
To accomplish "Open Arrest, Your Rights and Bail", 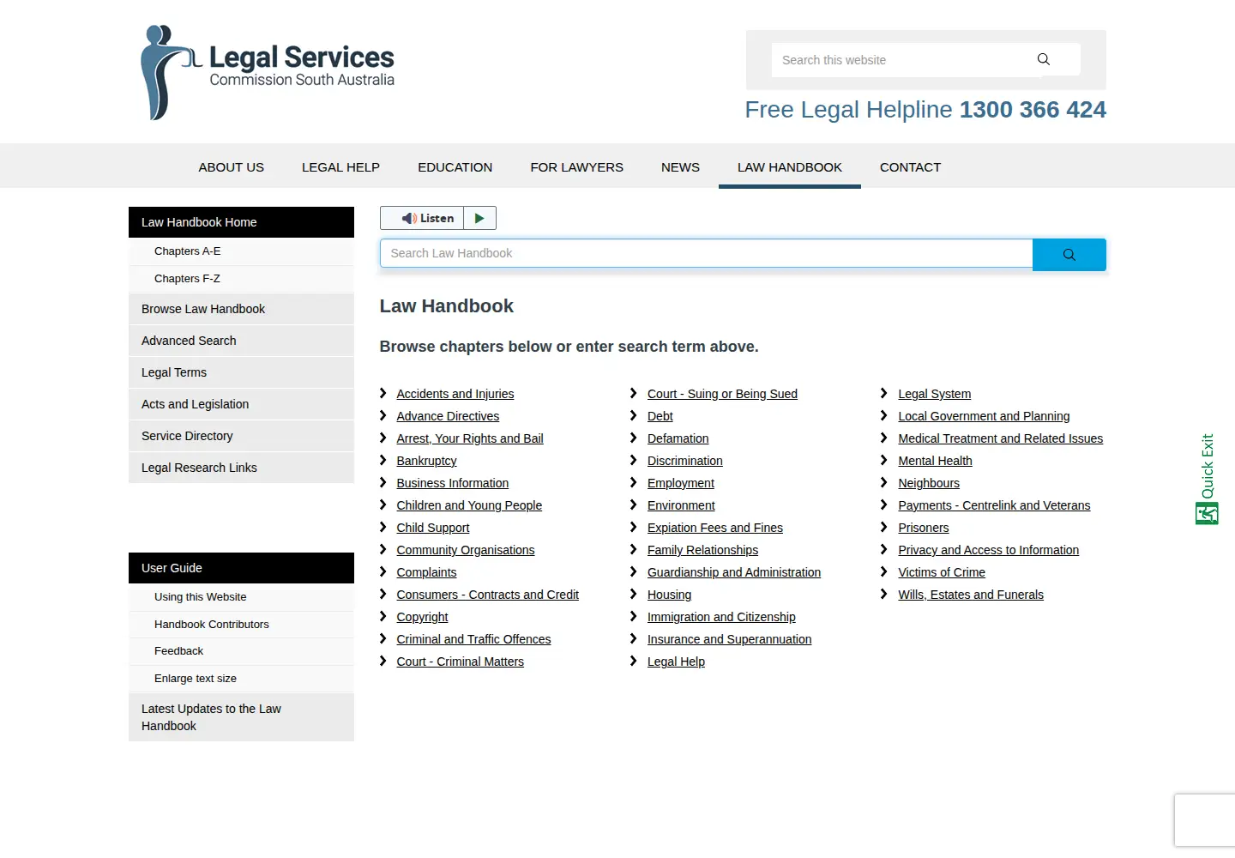I will click(470, 438).
